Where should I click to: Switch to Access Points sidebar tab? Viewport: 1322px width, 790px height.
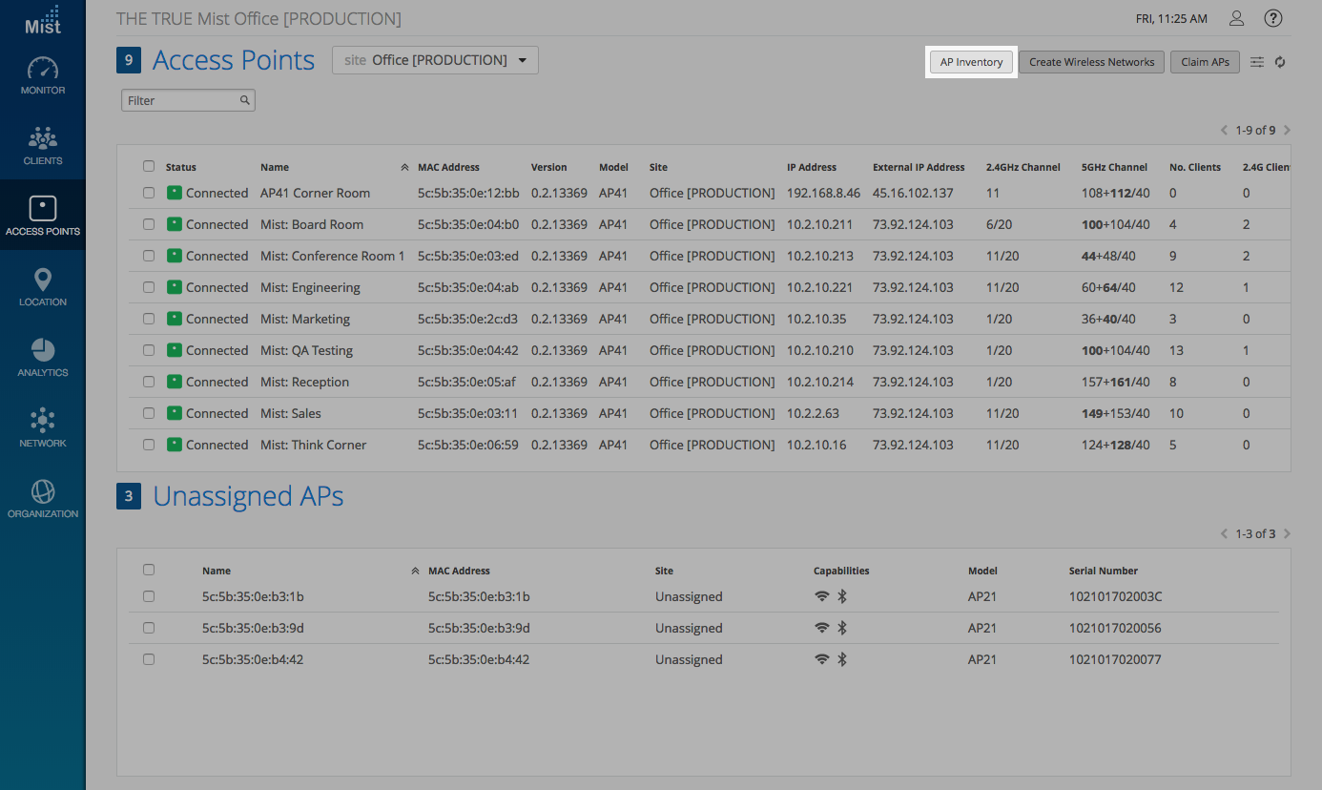click(x=43, y=215)
